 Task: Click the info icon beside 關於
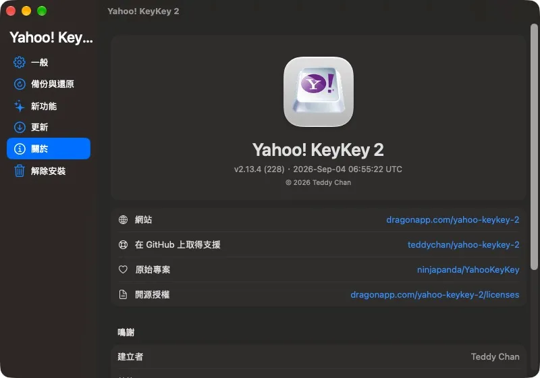(20, 148)
